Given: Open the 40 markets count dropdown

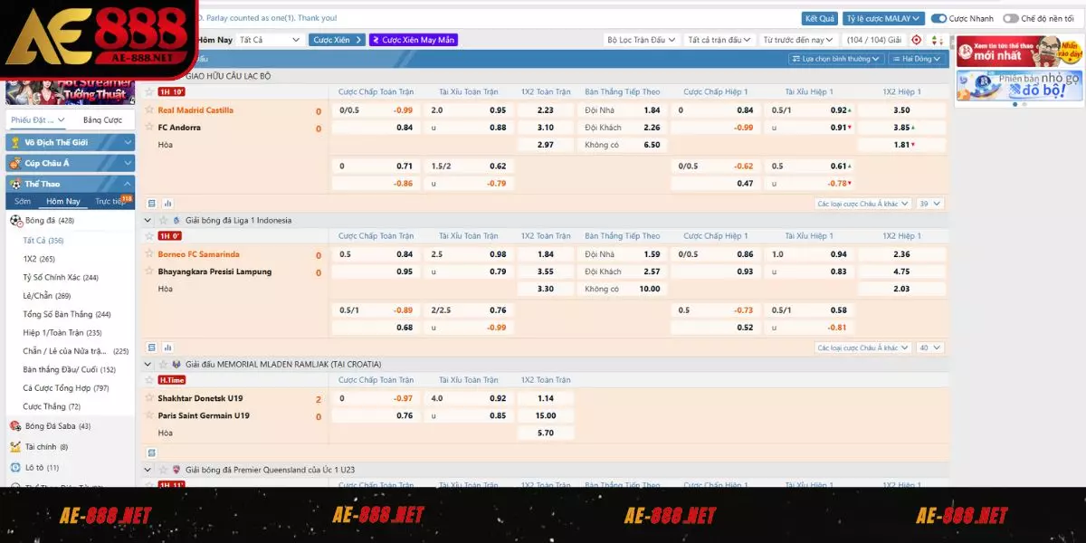Looking at the screenshot, I should point(930,348).
